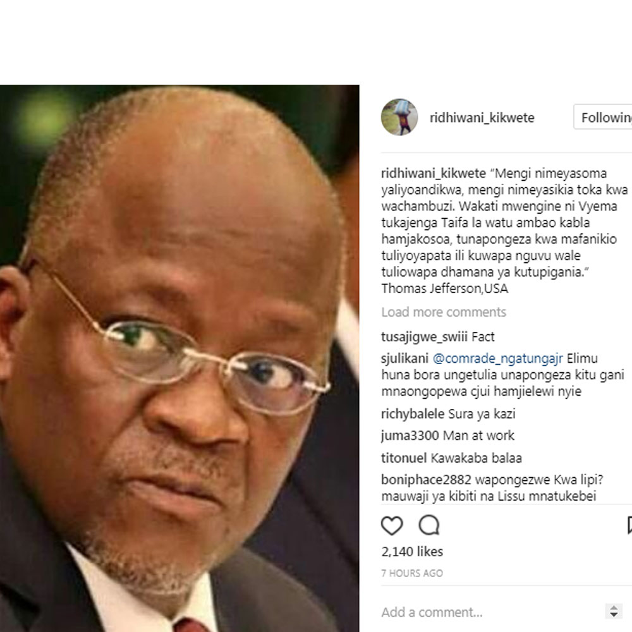Click the comment box stepper arrows
632x632 pixels.
[x=614, y=611]
